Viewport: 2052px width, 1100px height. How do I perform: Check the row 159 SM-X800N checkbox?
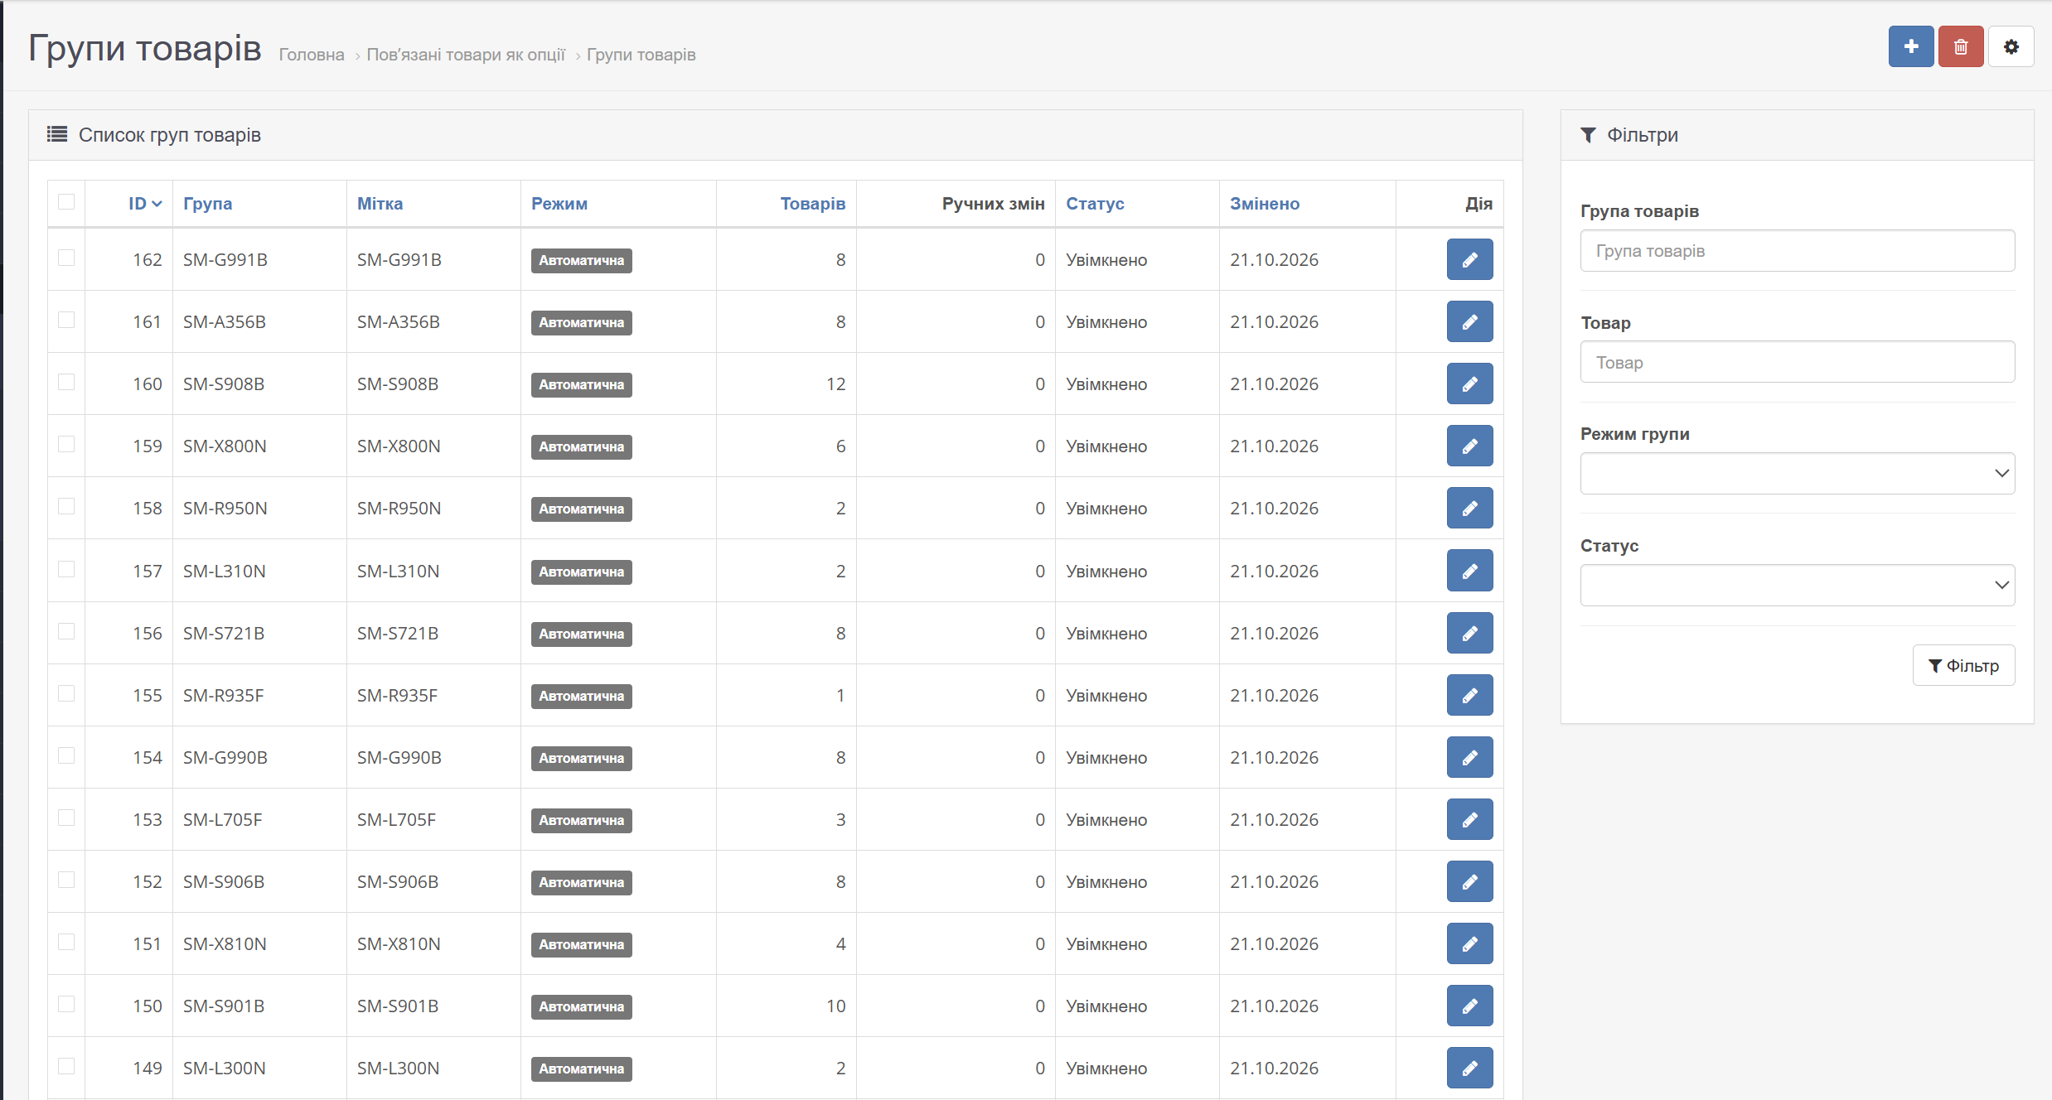66,444
